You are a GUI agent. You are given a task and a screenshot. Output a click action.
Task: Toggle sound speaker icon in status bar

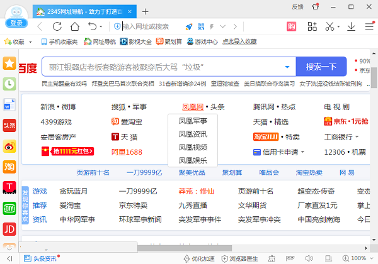point(309,258)
